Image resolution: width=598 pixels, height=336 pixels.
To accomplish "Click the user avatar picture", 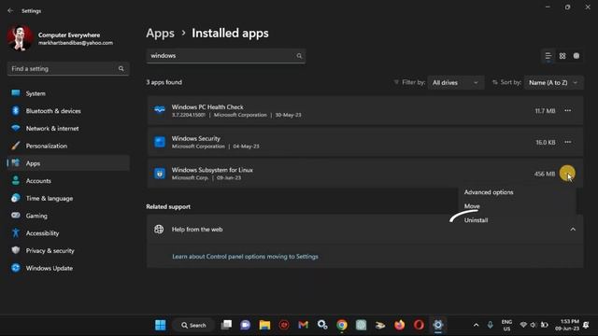I will point(20,38).
